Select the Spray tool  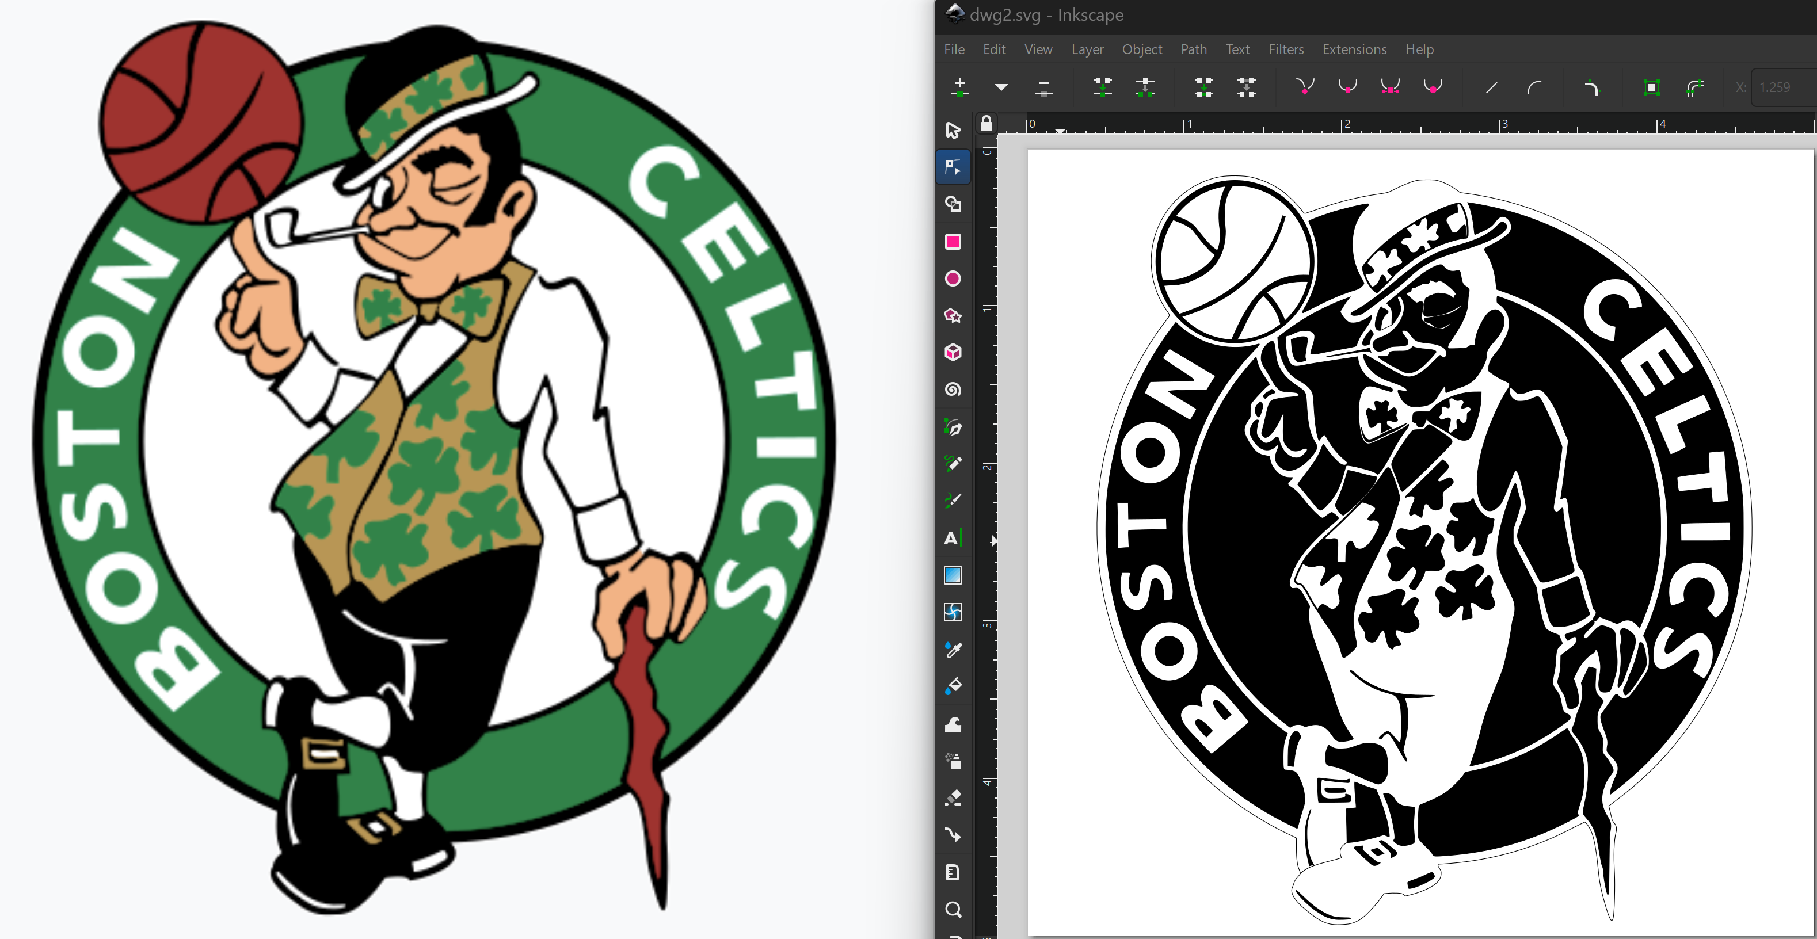click(x=953, y=761)
